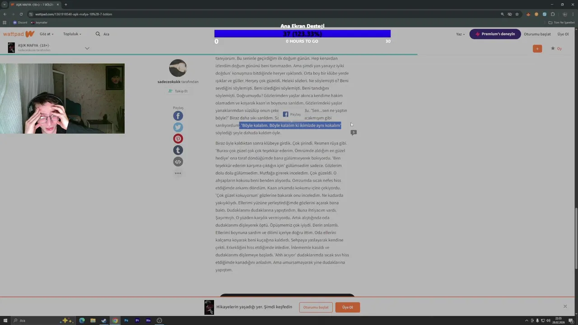
Task: Switch to the AŞIK MAFYA browser tab
Action: (x=34, y=5)
